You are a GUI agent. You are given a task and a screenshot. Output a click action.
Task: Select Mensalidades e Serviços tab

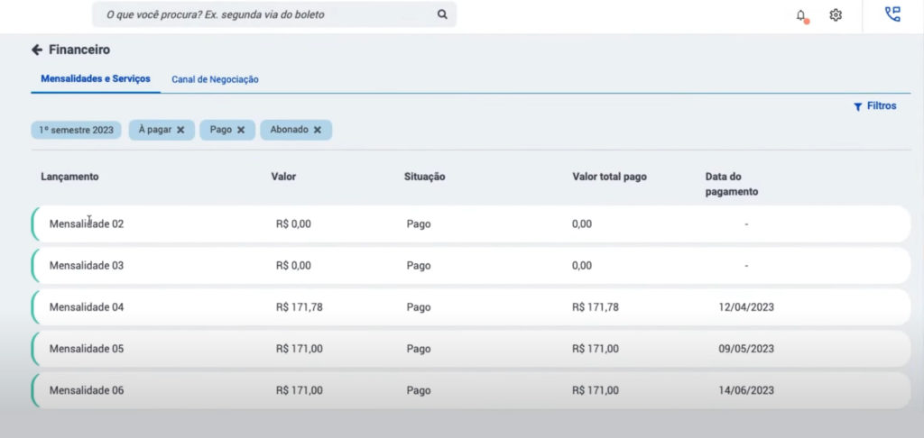(96, 78)
